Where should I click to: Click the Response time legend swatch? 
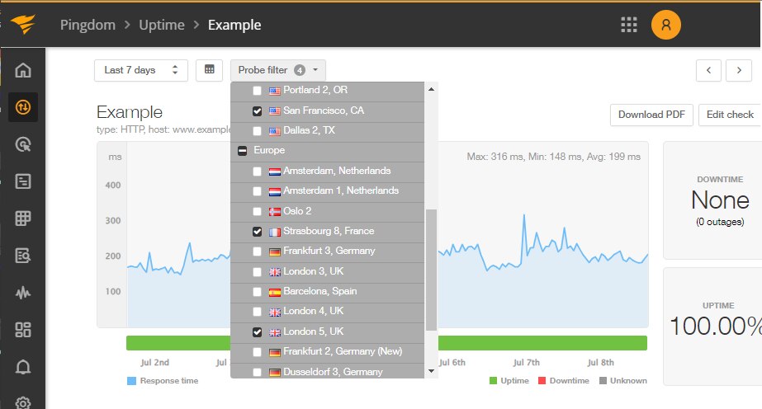(131, 381)
